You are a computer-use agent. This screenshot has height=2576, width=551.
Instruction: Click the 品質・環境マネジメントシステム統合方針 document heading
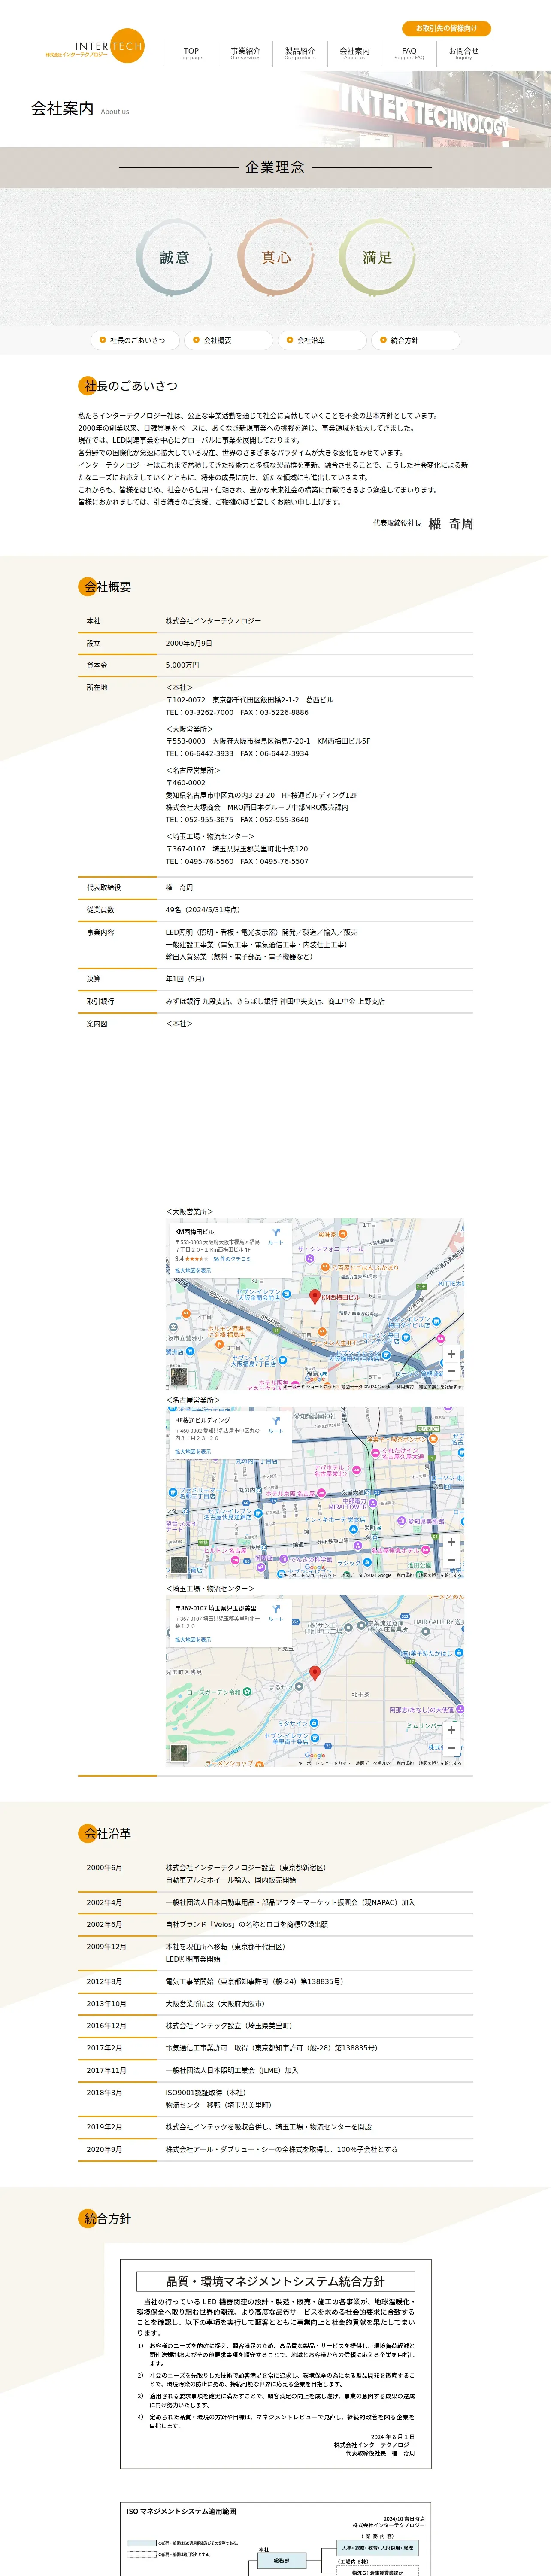tap(275, 2281)
